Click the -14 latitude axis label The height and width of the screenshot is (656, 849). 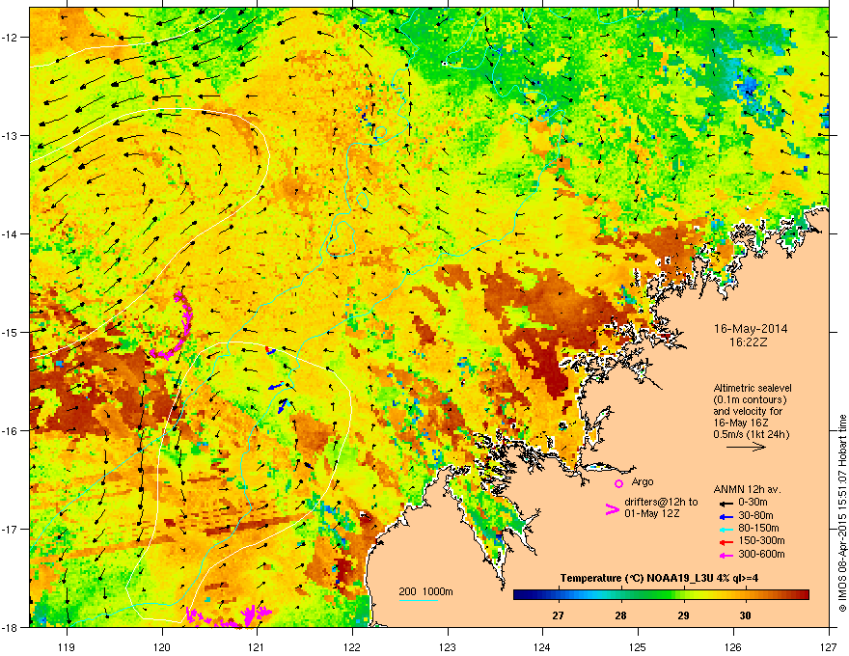[10, 233]
